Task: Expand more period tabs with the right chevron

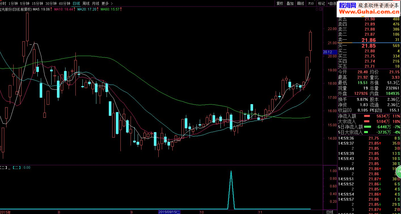Action: 112,3
